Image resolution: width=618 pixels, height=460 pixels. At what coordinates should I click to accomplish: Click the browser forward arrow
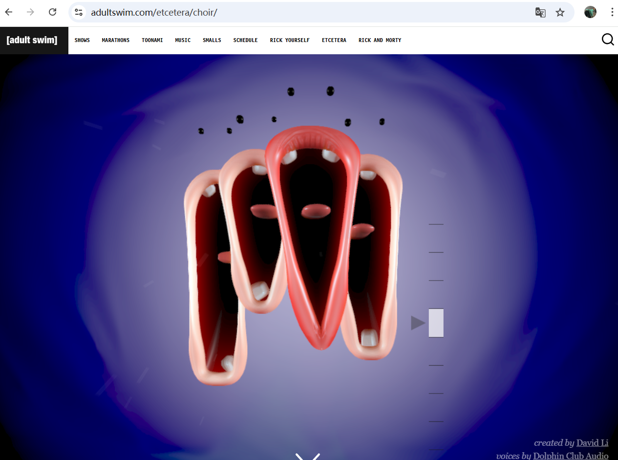pos(30,12)
